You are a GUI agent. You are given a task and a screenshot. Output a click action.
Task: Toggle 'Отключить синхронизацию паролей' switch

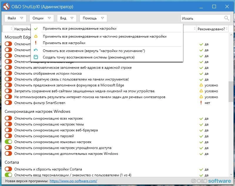(x=8, y=136)
